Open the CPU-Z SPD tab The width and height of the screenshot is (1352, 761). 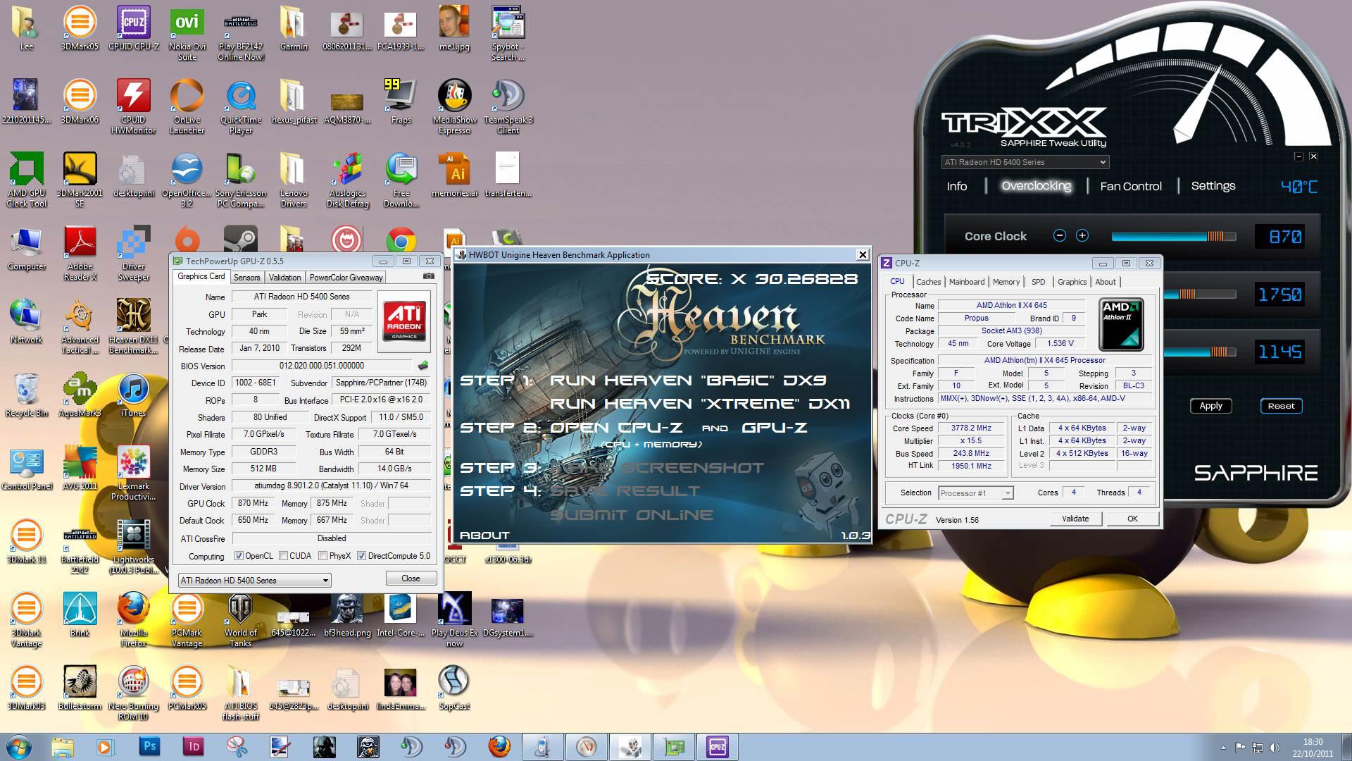tap(1038, 282)
